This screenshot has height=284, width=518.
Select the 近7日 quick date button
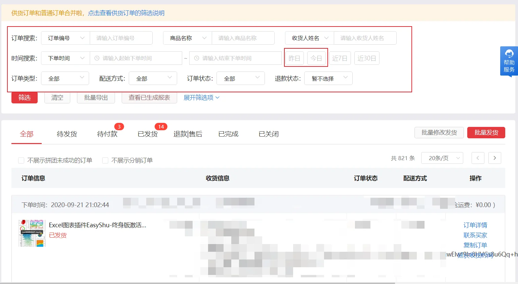[340, 58]
